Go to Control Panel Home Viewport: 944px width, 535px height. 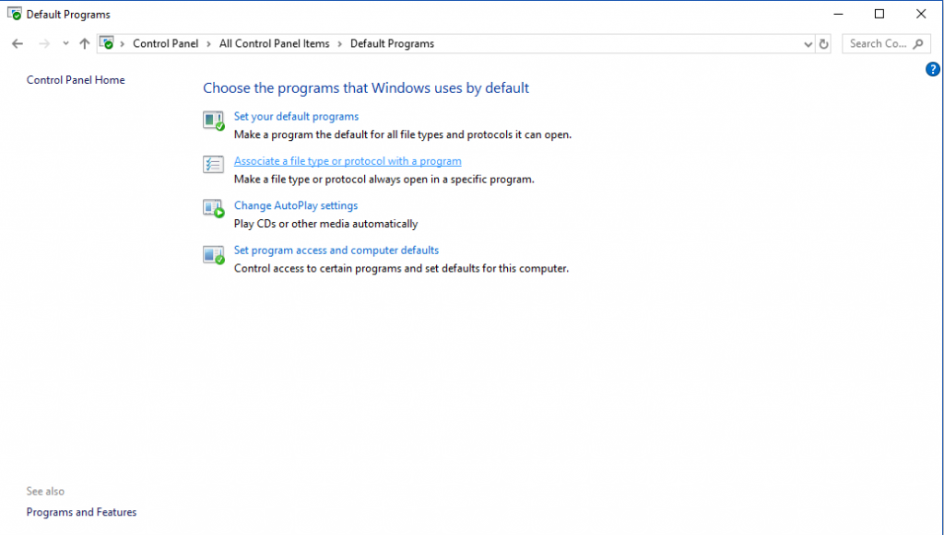tap(76, 80)
